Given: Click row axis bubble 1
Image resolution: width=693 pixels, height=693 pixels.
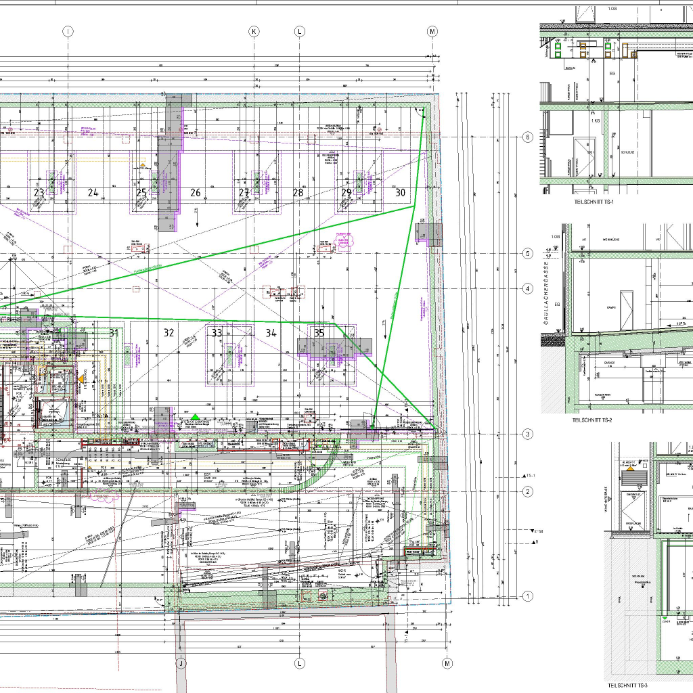Looking at the screenshot, I should (528, 596).
